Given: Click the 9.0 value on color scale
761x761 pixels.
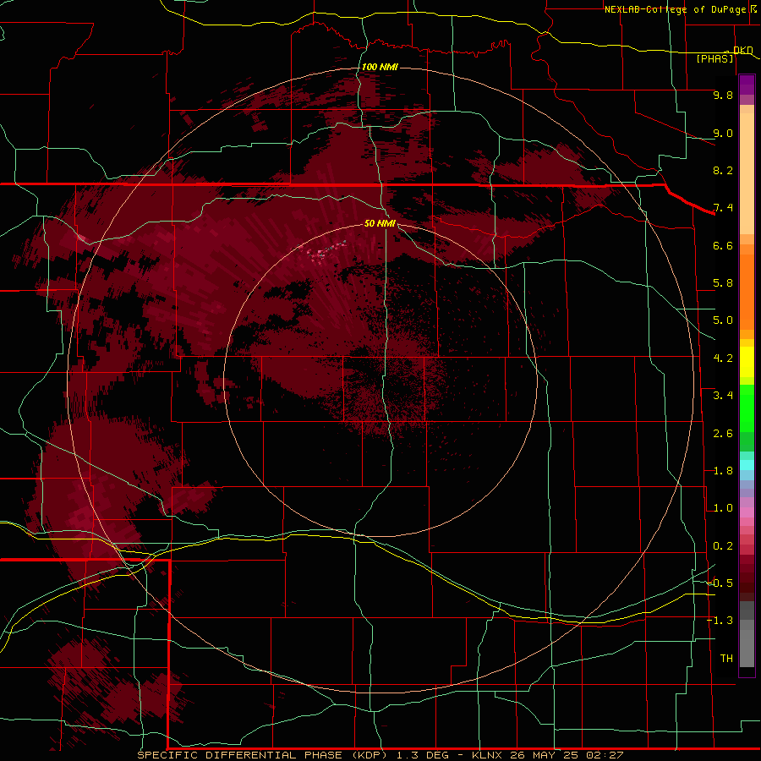Looking at the screenshot, I should pyautogui.click(x=723, y=133).
